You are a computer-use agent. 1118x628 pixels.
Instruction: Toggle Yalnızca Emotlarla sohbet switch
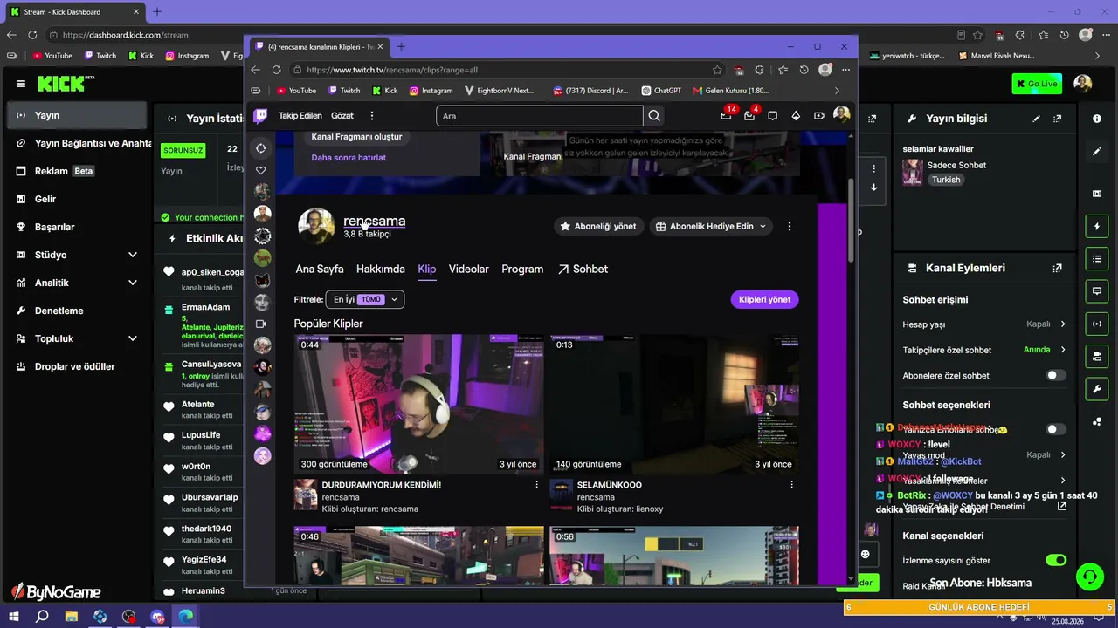click(1056, 429)
